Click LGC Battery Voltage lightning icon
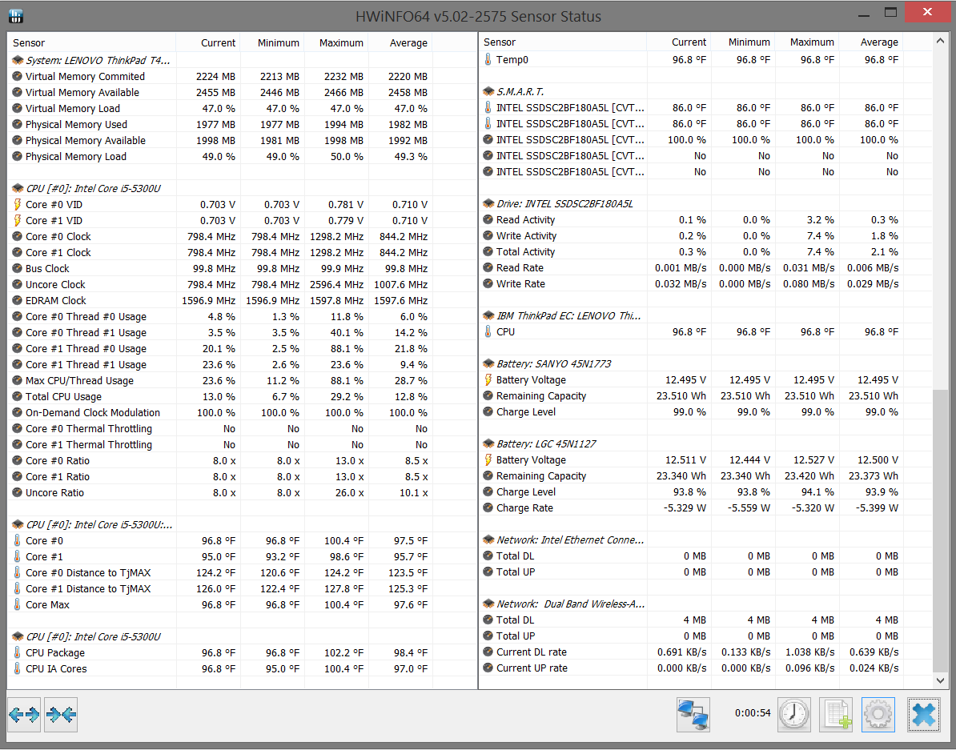Image resolution: width=956 pixels, height=750 pixels. 488,459
